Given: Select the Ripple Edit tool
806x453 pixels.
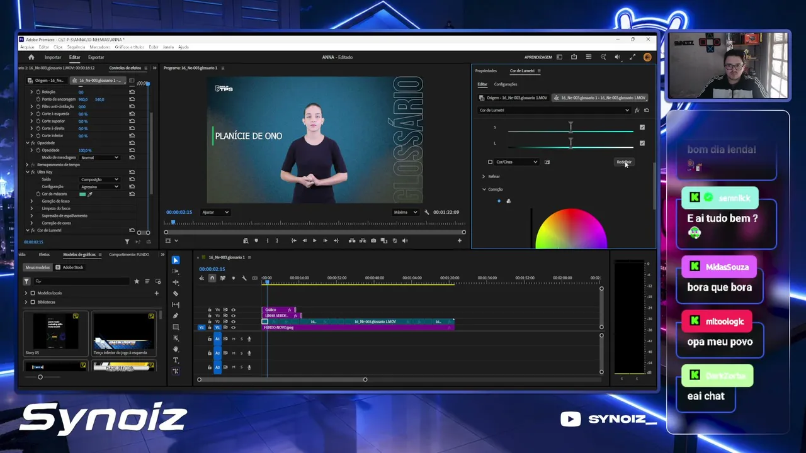Looking at the screenshot, I should pyautogui.click(x=176, y=282).
